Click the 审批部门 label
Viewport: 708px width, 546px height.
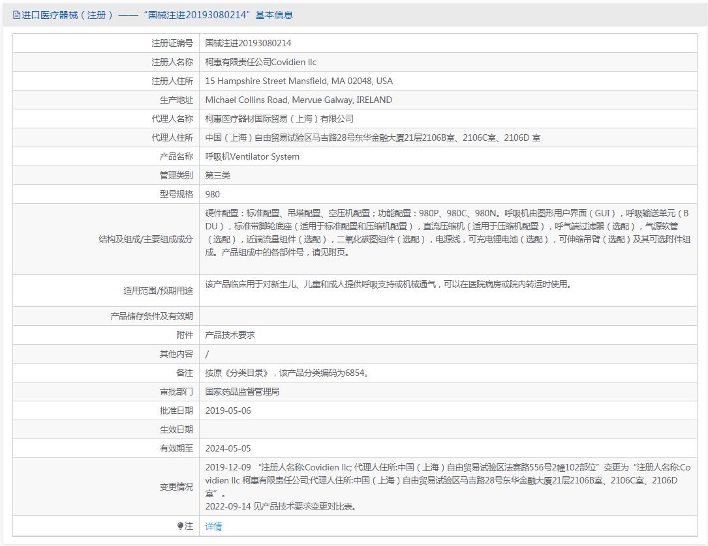coord(176,392)
